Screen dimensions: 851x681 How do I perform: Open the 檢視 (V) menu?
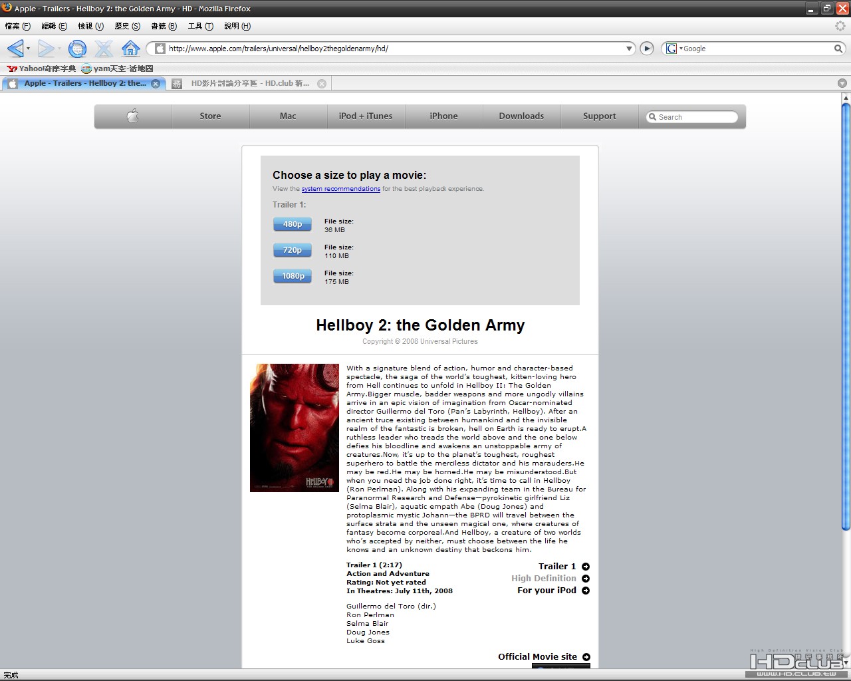coord(91,26)
